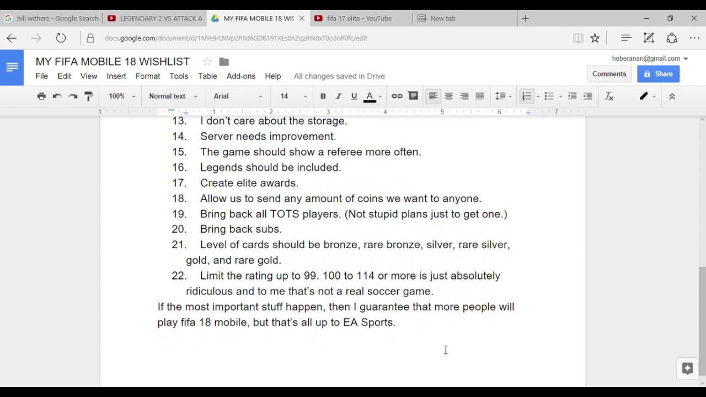Open the View menu
The image size is (706, 397).
tap(89, 76)
